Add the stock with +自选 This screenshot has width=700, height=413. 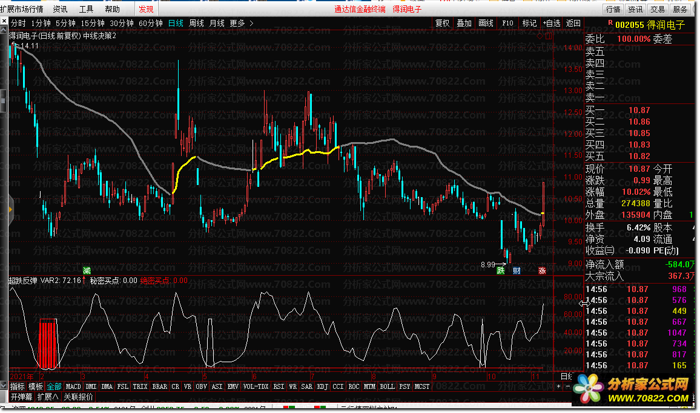(551, 23)
